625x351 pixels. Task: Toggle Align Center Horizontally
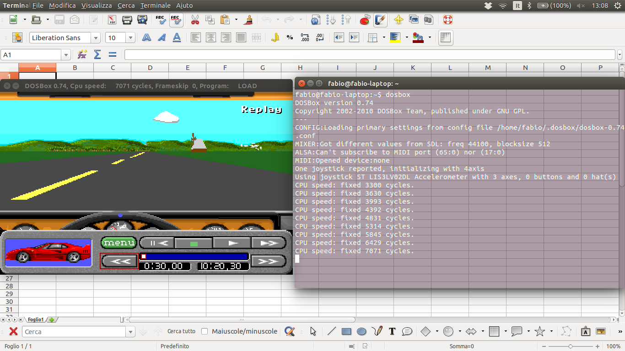pyautogui.click(x=210, y=37)
